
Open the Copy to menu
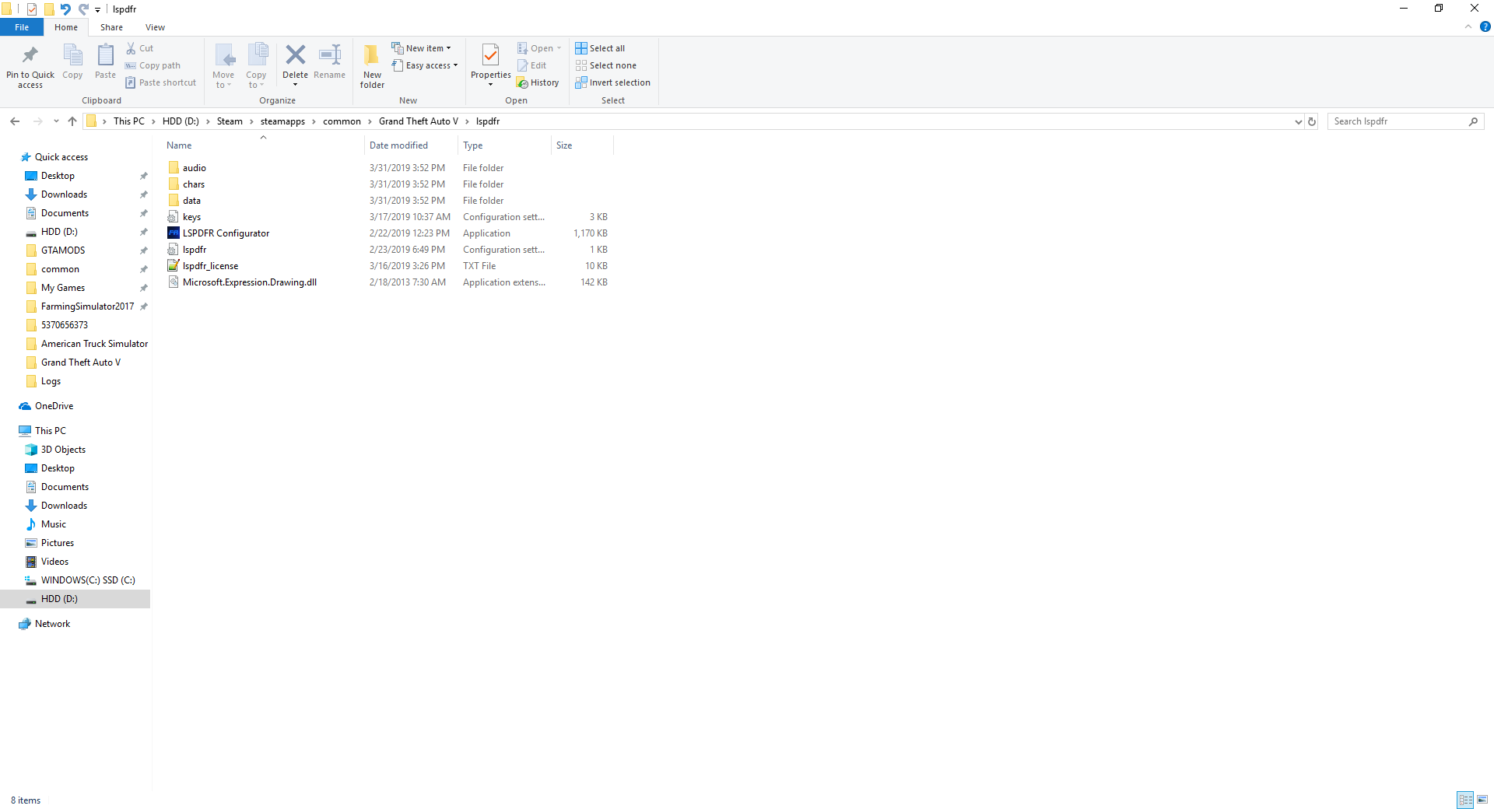(x=256, y=65)
